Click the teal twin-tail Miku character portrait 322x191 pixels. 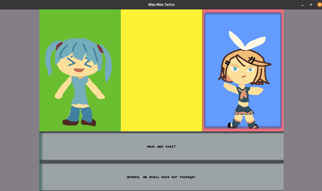coord(80,70)
